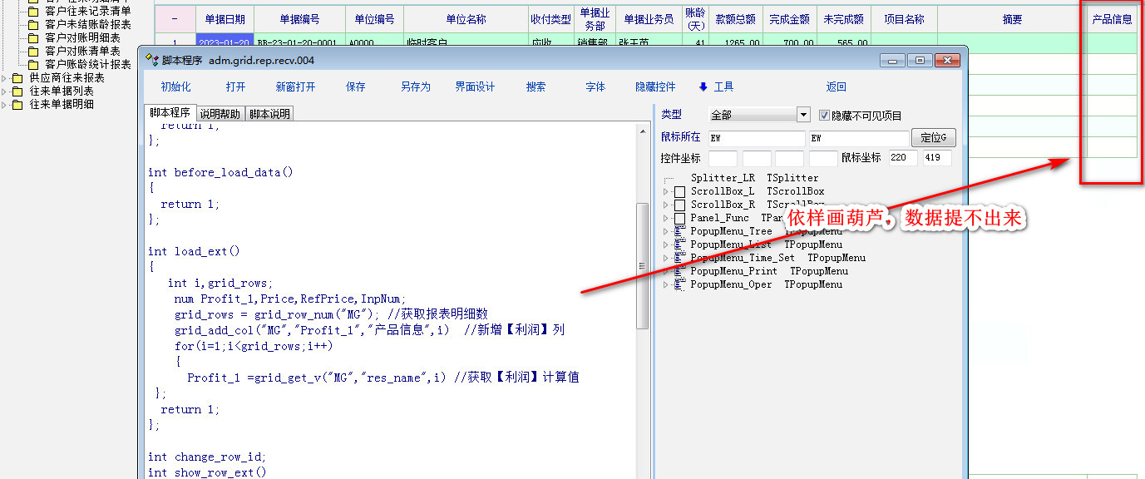Switch to the 说明帮助 tab
This screenshot has height=479, width=1145.
coord(220,114)
